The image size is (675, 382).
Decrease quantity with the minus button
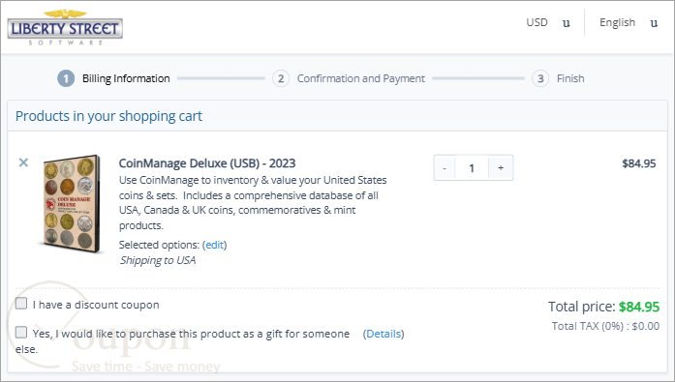coord(445,168)
